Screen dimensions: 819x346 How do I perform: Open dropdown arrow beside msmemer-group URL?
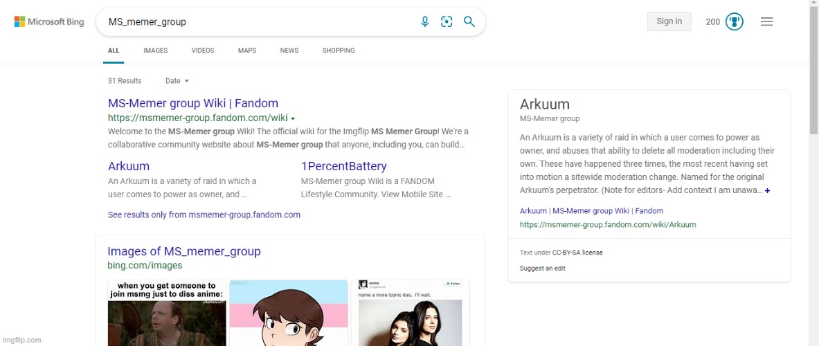293,118
